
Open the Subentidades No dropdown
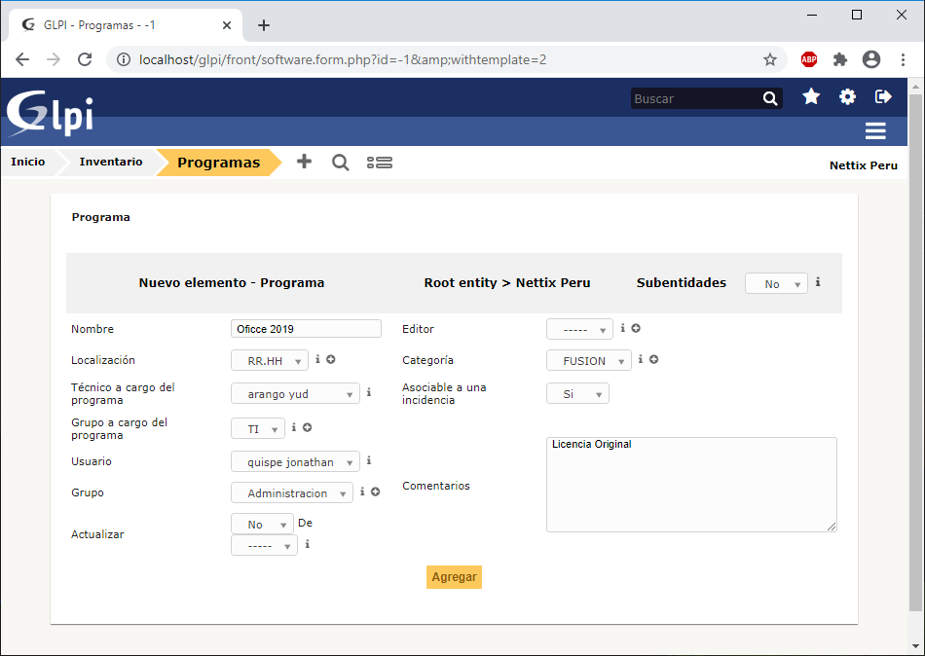click(x=775, y=283)
